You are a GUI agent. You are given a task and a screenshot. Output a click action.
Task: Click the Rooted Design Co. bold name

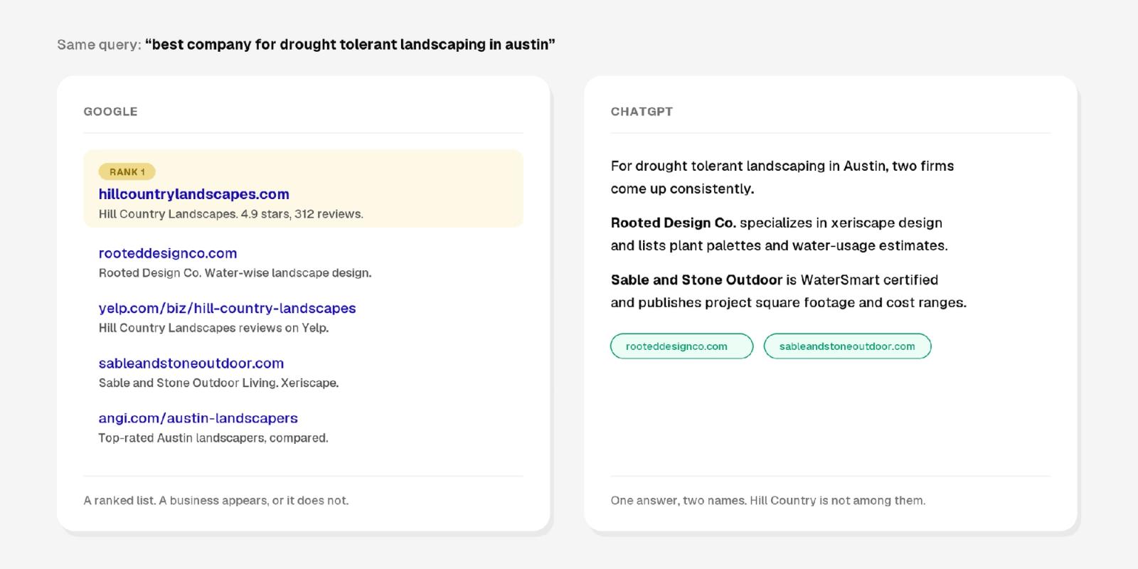click(673, 223)
